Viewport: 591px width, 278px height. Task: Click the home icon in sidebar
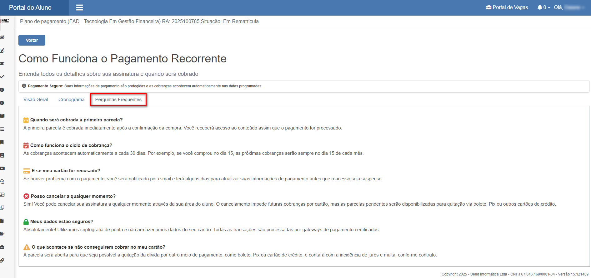click(x=2, y=37)
